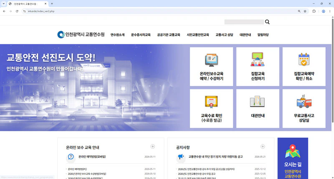This screenshot has height=179, width=334.
Task: Open the browser extensions puzzle icon
Action: tap(314, 11)
